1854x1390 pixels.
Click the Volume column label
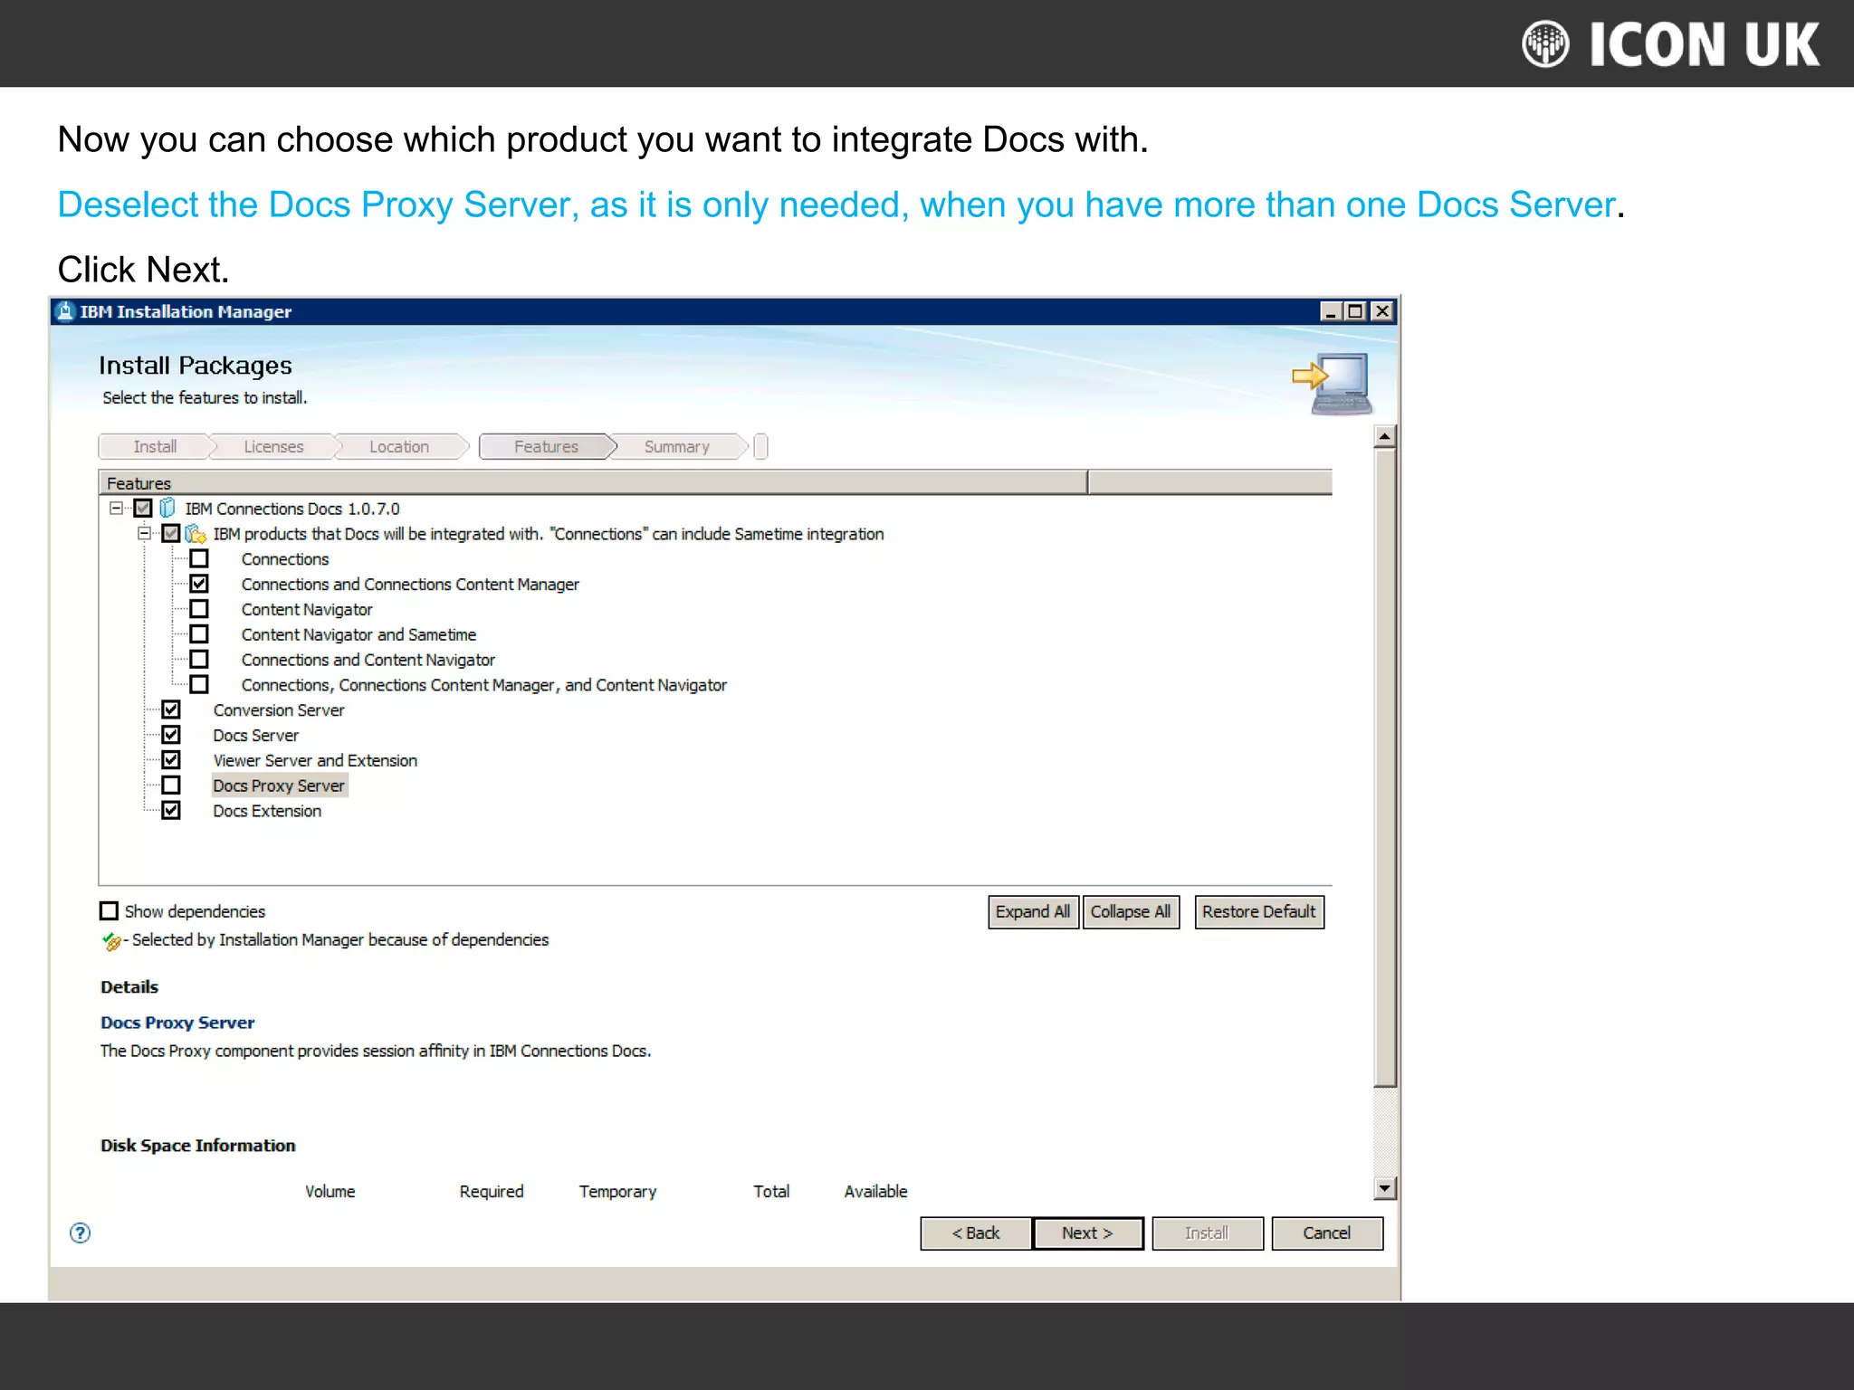pyautogui.click(x=330, y=1192)
